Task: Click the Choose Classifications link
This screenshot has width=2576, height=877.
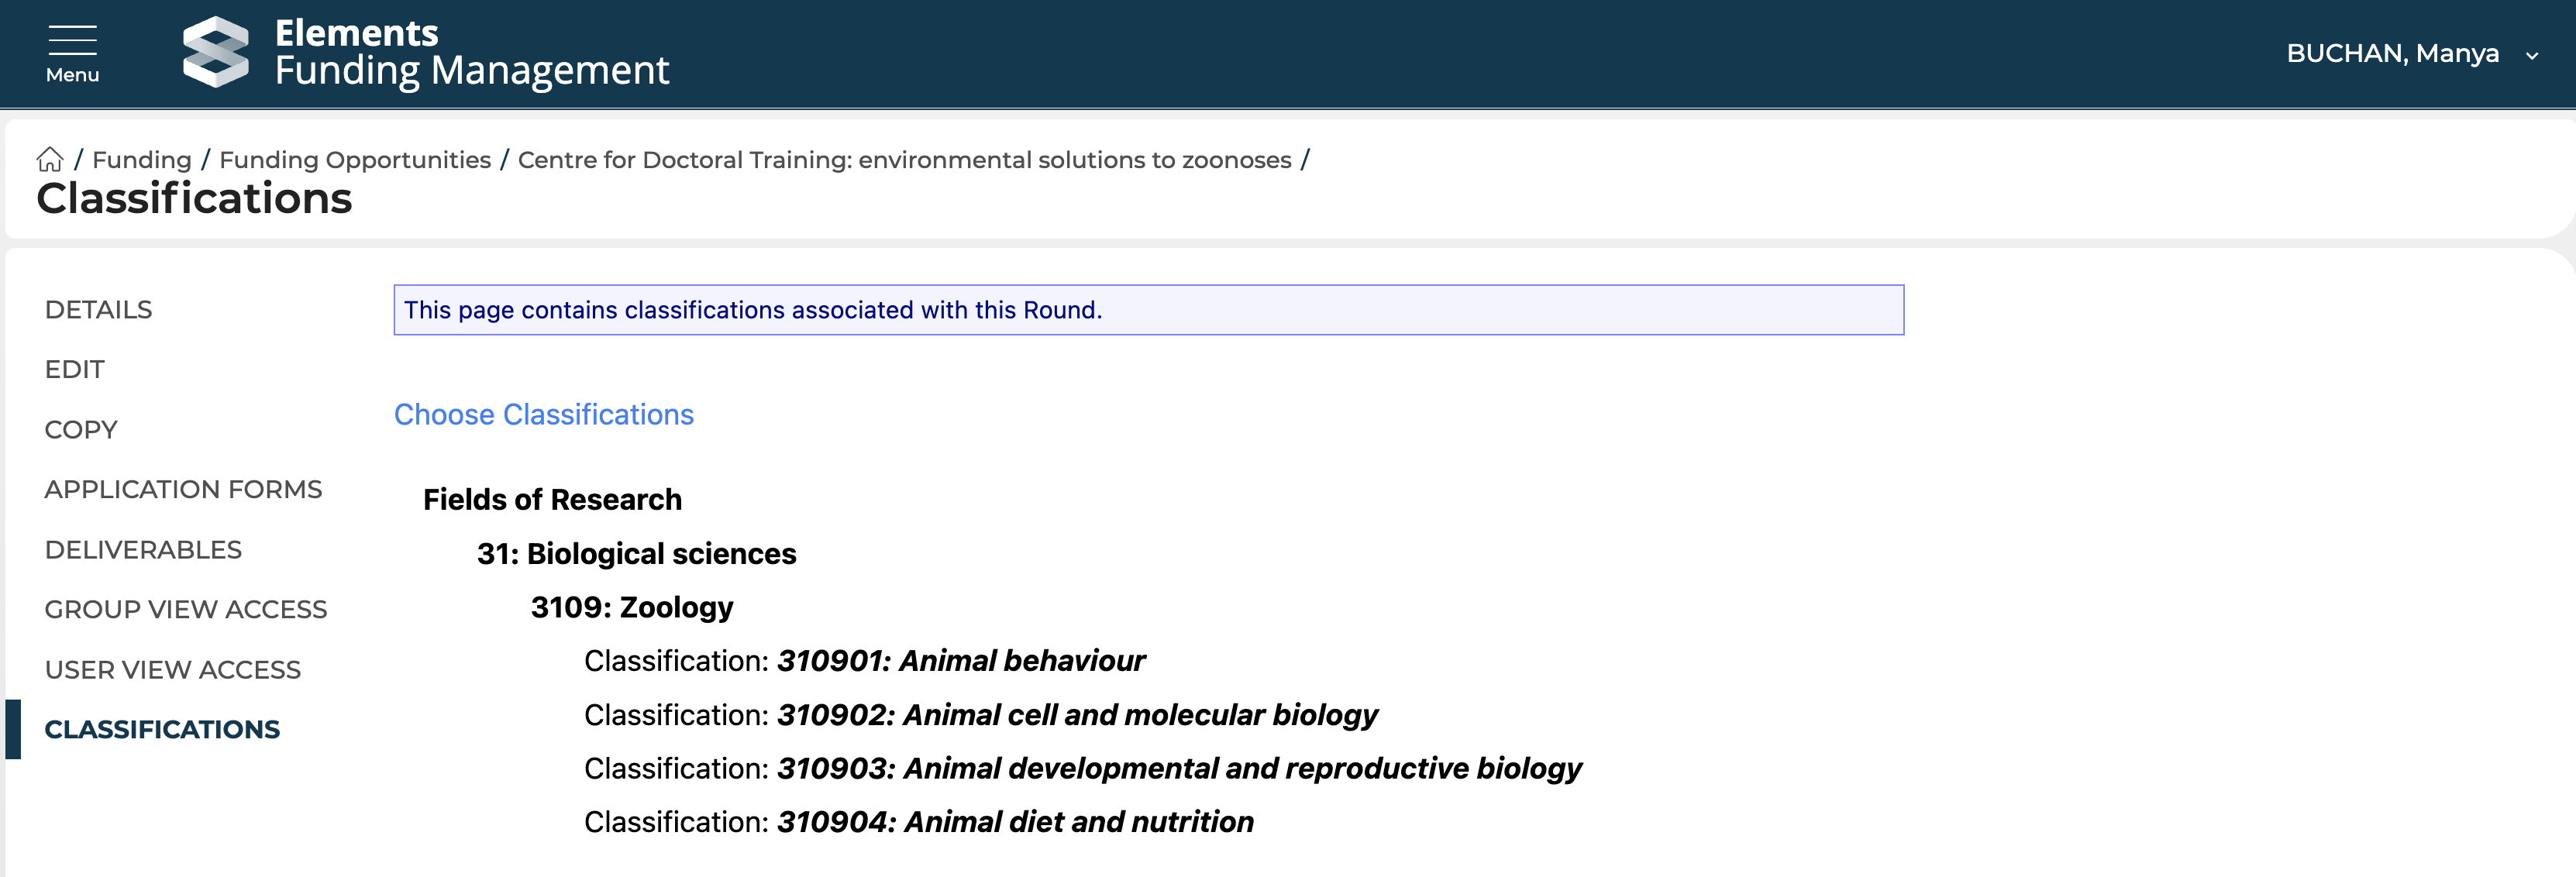Action: coord(543,415)
